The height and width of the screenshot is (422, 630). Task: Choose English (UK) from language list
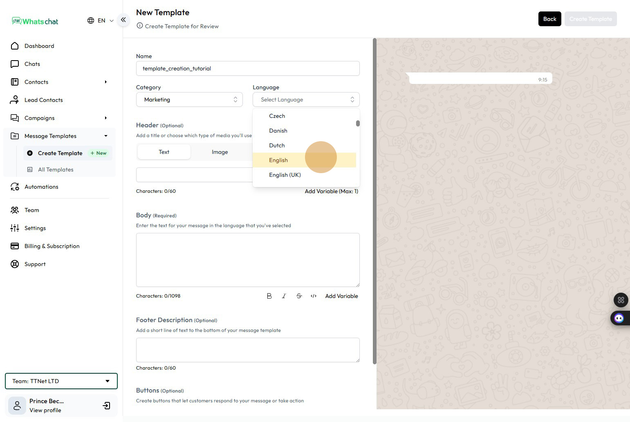pos(285,175)
